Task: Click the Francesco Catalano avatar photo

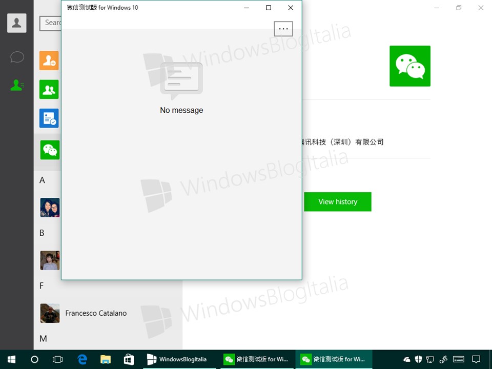Action: [50, 313]
